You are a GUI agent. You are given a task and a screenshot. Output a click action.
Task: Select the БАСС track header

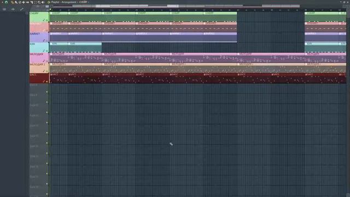[39, 78]
